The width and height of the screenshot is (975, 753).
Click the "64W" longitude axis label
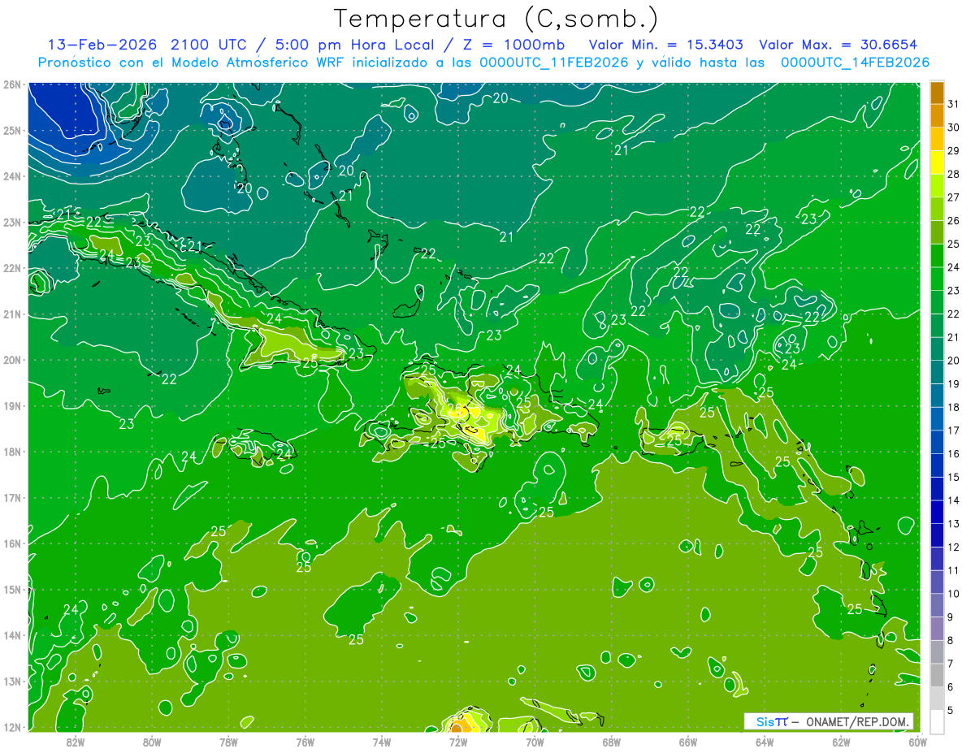point(765,742)
